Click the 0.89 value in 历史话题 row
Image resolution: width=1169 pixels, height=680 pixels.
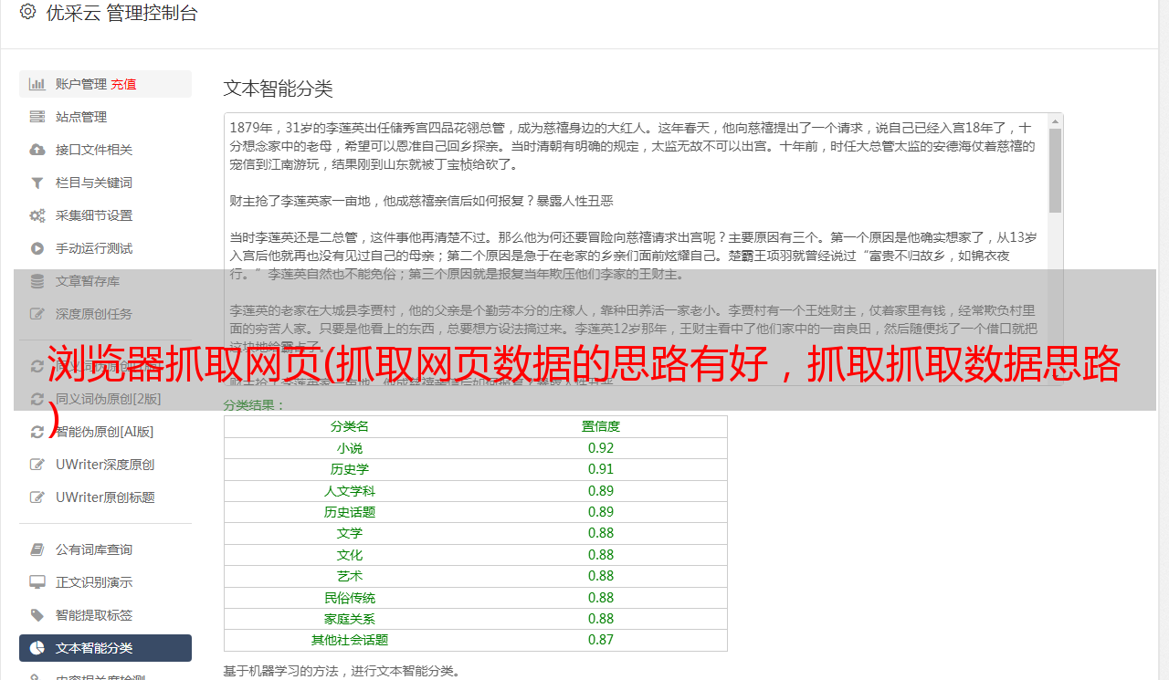(x=601, y=512)
